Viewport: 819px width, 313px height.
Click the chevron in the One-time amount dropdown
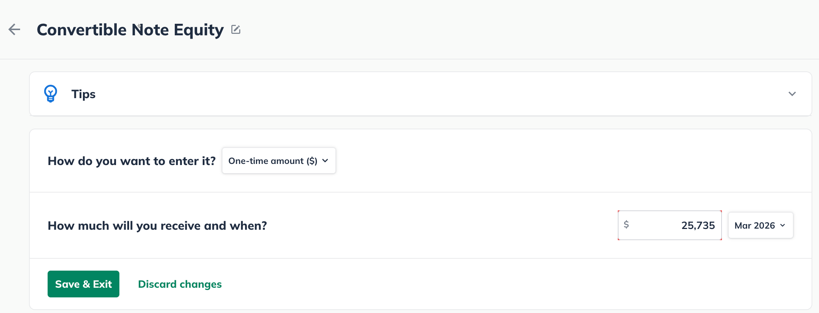coord(325,161)
